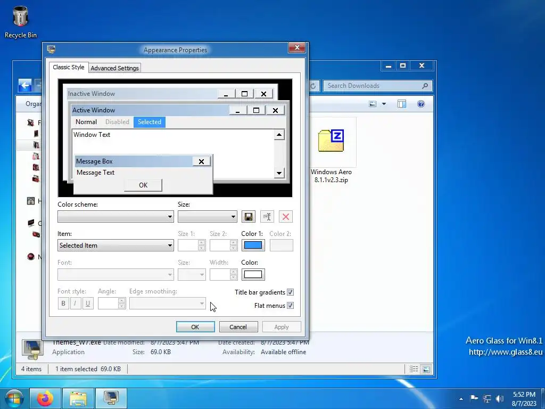Pick the font Color white swatch

253,274
